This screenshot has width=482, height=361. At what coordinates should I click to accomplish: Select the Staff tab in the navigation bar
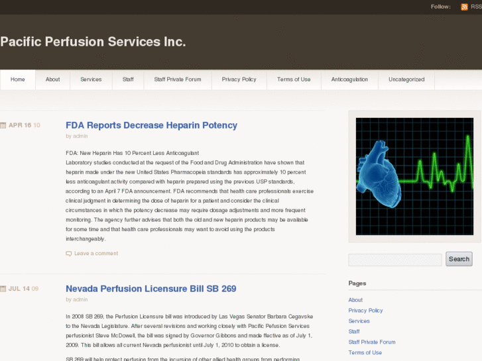[128, 79]
